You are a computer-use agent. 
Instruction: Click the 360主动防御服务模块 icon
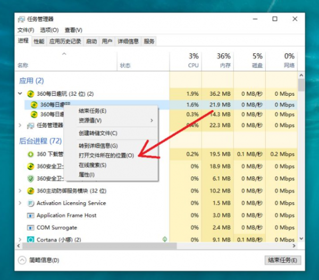pos(30,191)
